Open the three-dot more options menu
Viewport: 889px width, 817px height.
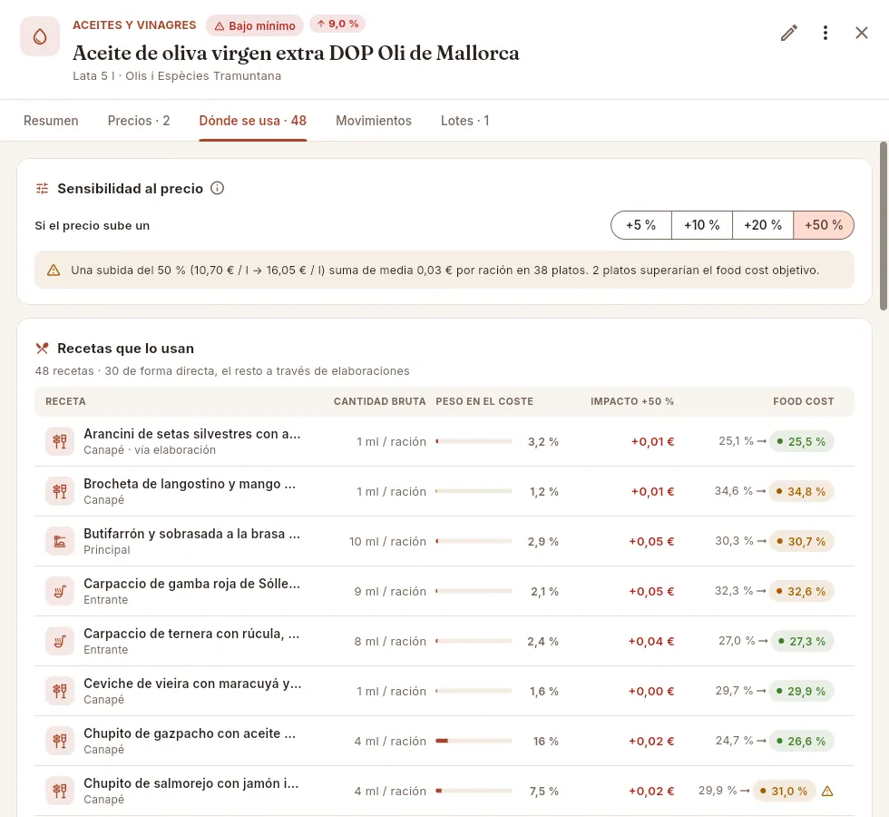tap(825, 33)
